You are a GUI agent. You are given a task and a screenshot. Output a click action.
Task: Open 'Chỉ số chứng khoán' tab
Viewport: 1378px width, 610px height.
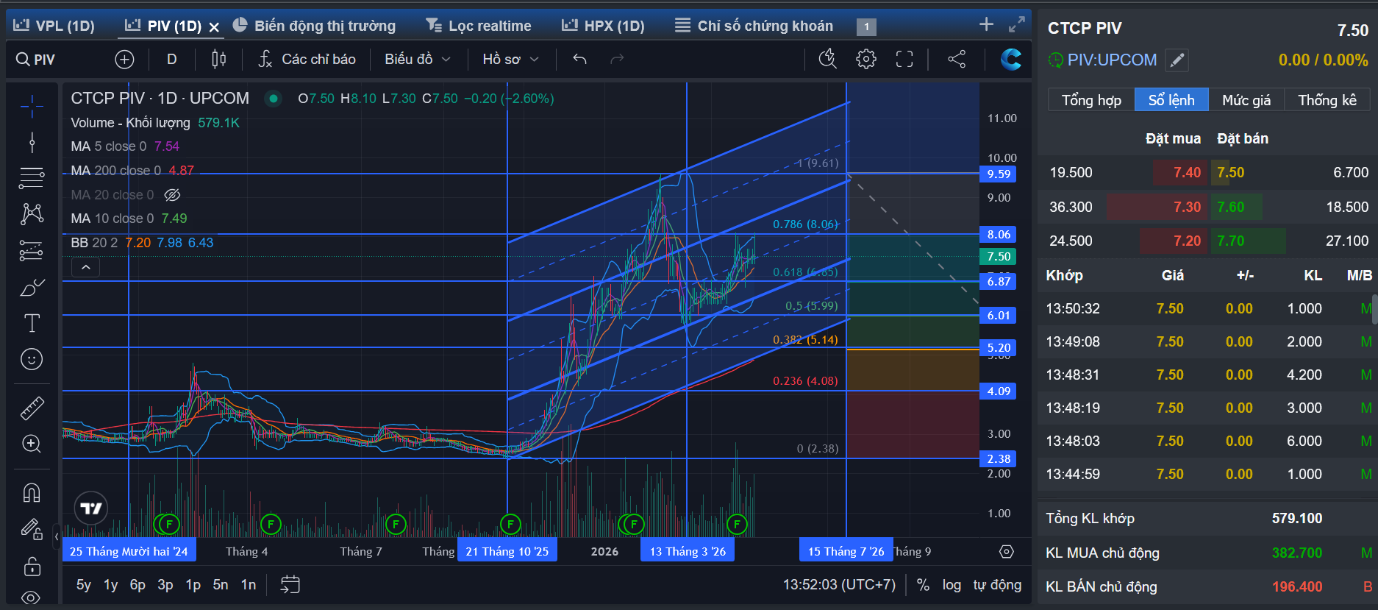coord(754,26)
